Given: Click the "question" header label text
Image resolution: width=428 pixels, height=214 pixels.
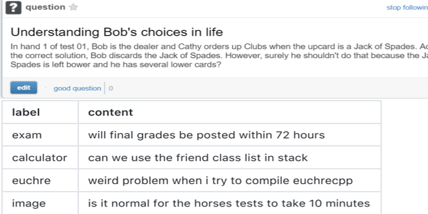Looking at the screenshot, I should (45, 7).
